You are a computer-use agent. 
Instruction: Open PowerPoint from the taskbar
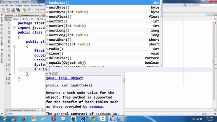34,119
